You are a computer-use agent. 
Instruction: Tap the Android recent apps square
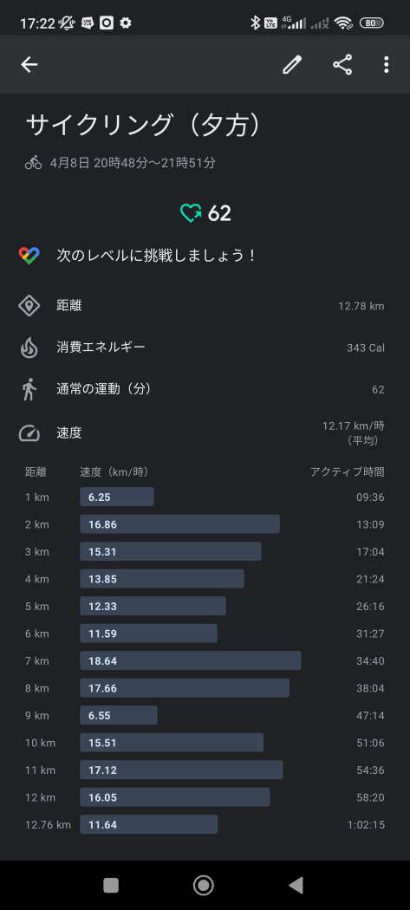pyautogui.click(x=110, y=885)
